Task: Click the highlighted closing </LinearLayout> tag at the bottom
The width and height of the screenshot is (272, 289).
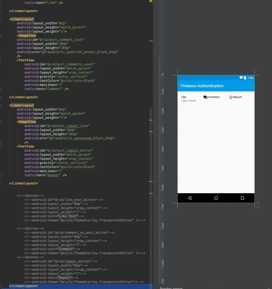Action: (24, 286)
